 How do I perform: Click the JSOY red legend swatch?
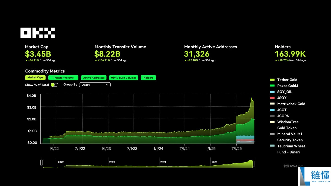pyautogui.click(x=272, y=98)
